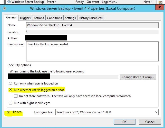Open the Conditions tab
The image size is (165, 128).
(54, 18)
